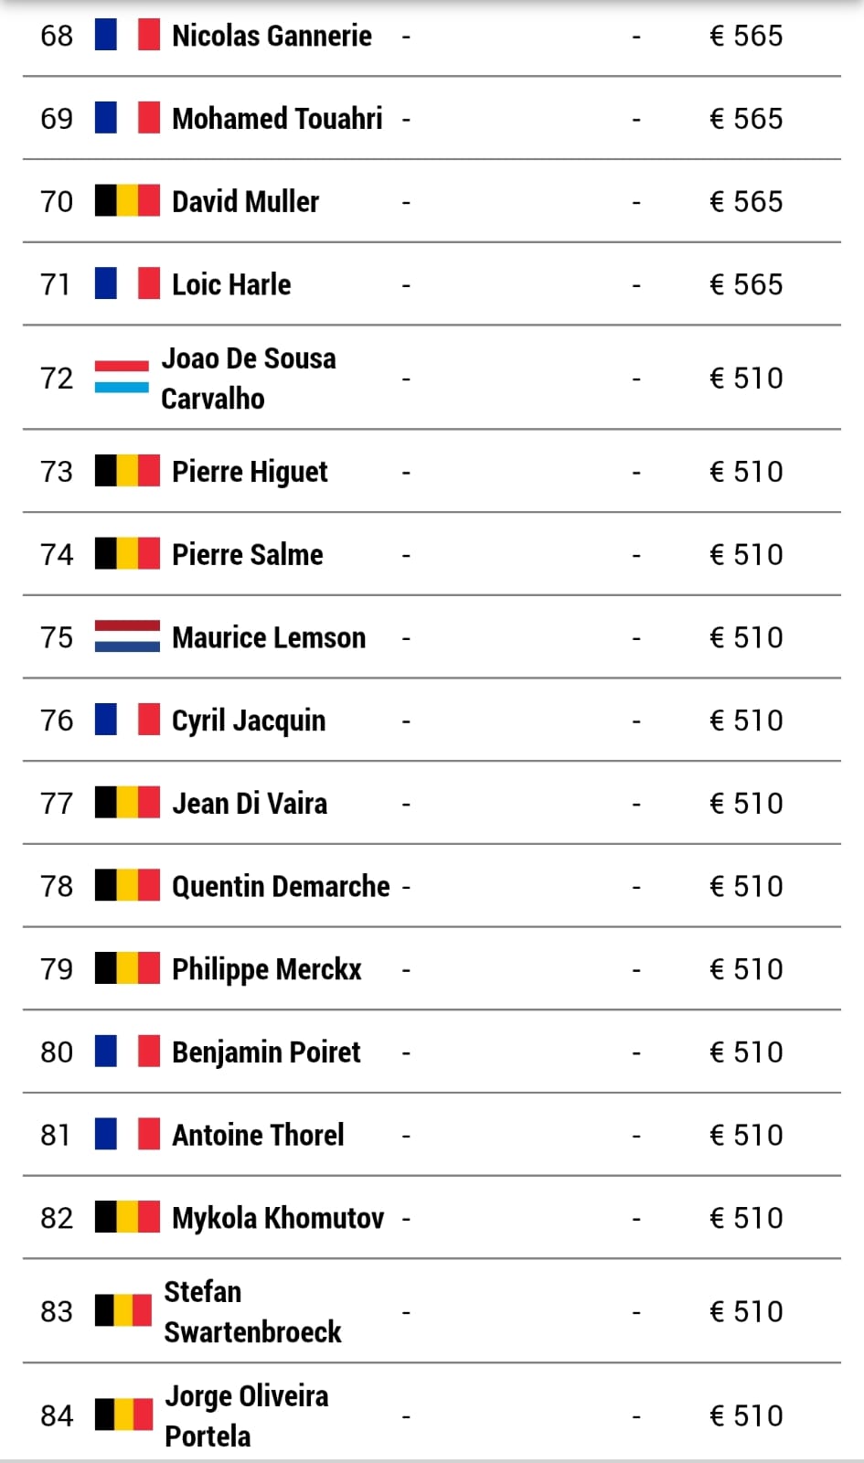Click on Pierre Salme's name
Image resolution: width=864 pixels, height=1463 pixels.
(248, 555)
